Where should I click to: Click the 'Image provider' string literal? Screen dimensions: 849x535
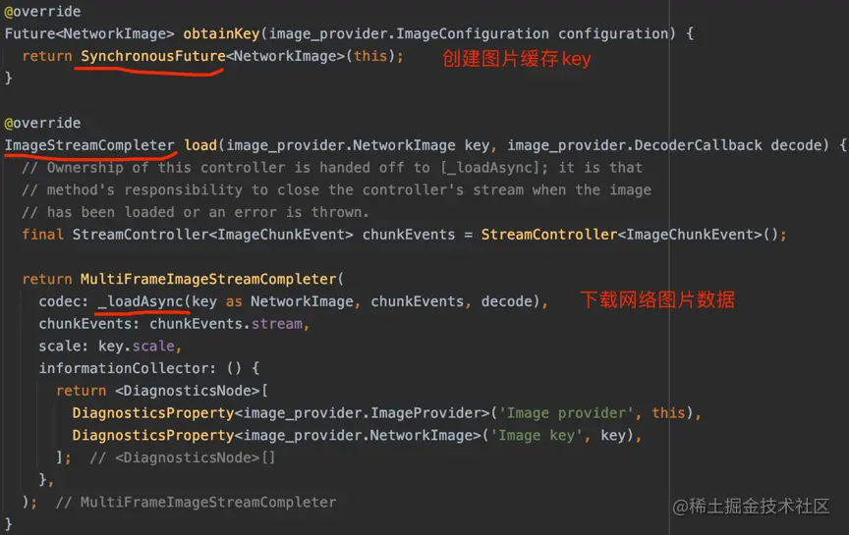[566, 413]
